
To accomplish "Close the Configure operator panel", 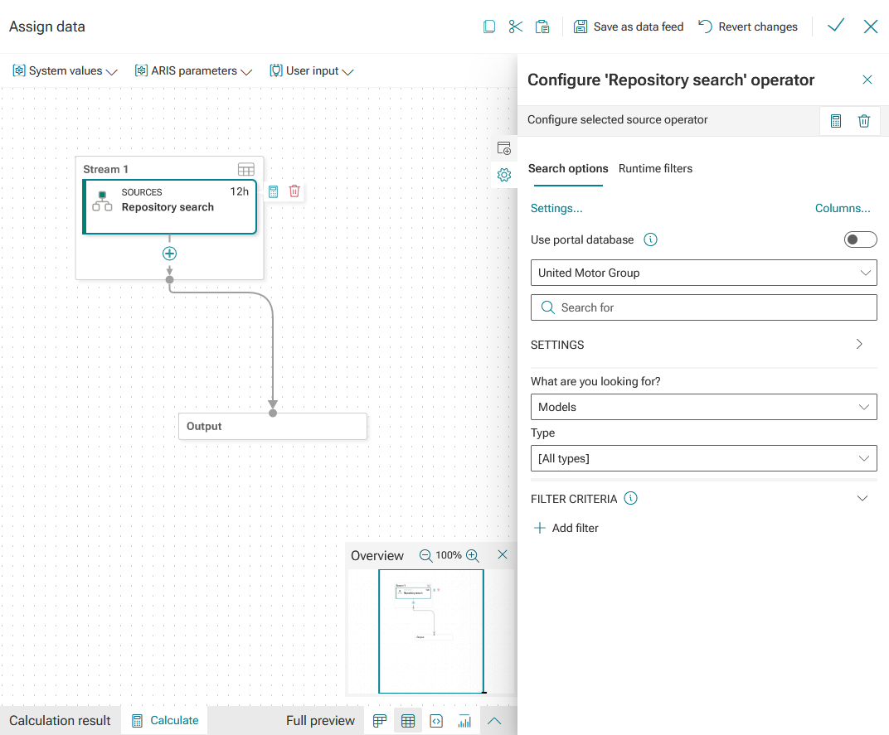I will pyautogui.click(x=867, y=80).
